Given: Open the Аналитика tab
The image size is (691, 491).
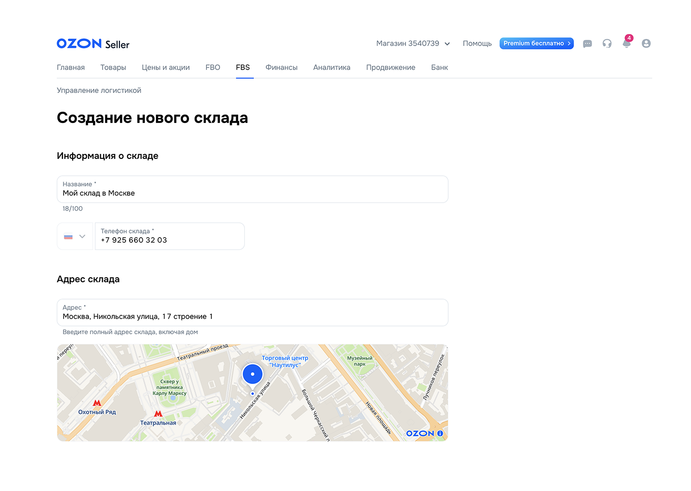Looking at the screenshot, I should [x=331, y=67].
